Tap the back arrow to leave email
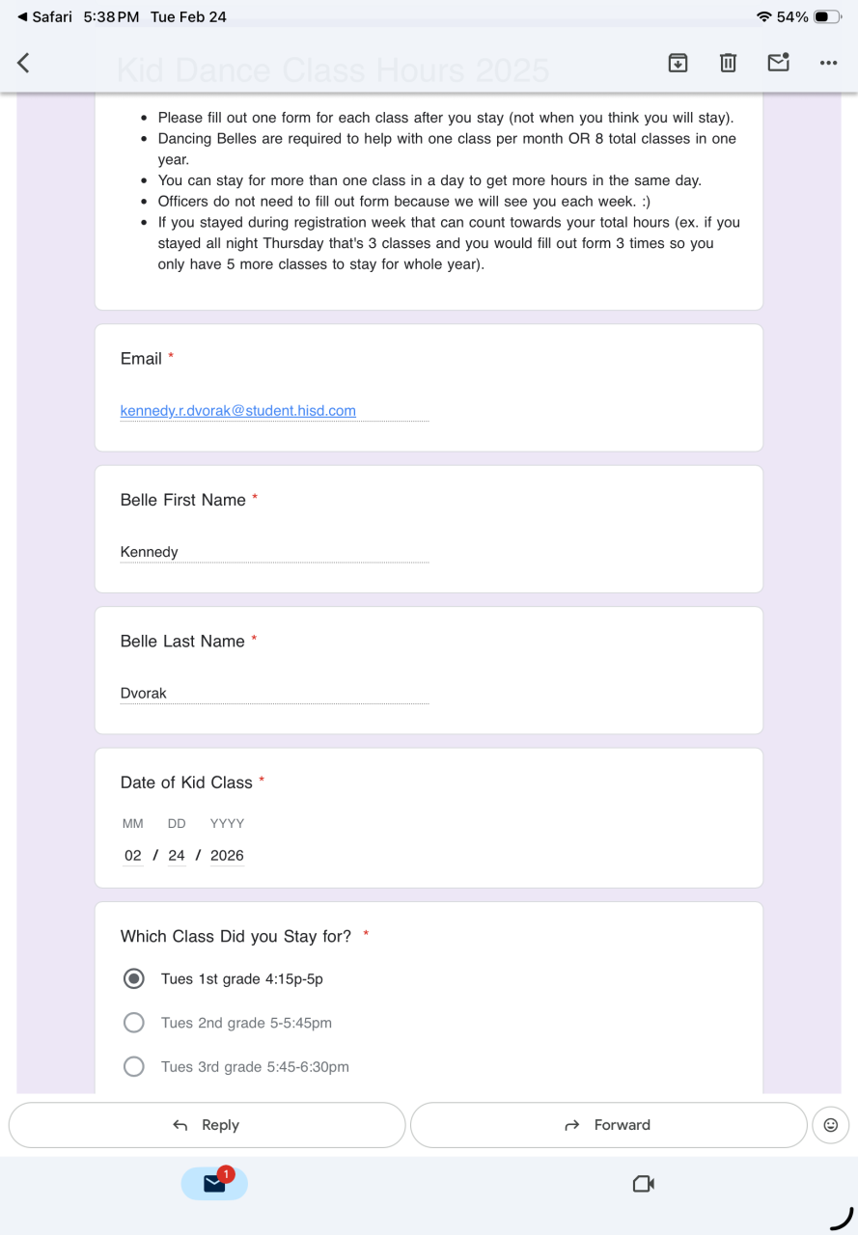The image size is (858, 1235). pyautogui.click(x=24, y=63)
